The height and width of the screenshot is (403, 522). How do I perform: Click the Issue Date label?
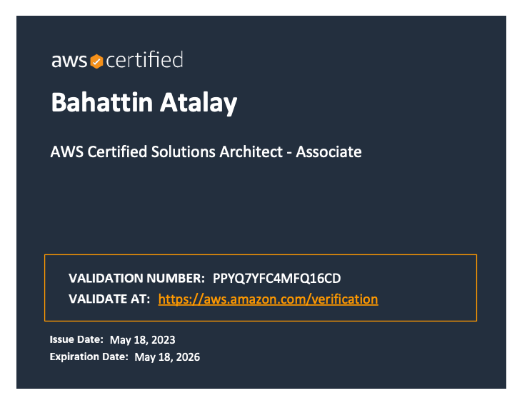tap(76, 339)
